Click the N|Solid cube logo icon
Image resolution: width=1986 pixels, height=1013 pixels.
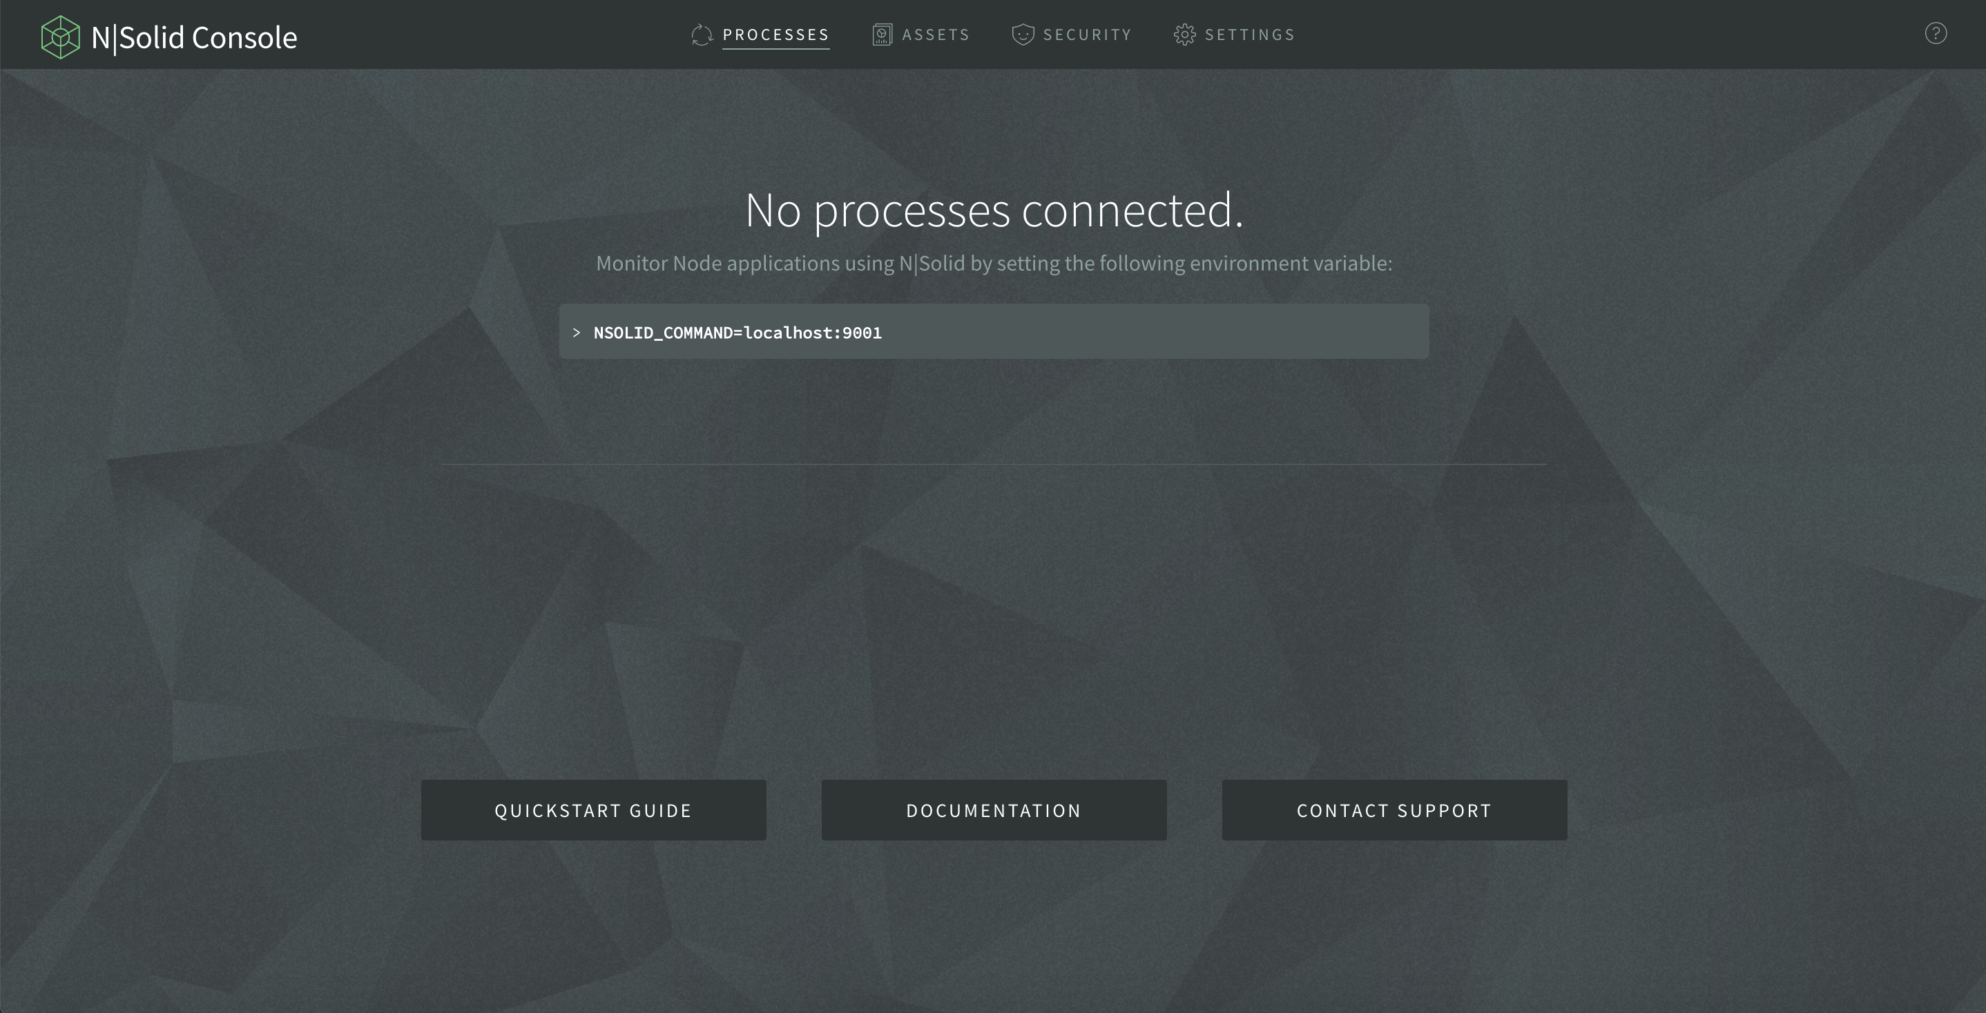(60, 37)
